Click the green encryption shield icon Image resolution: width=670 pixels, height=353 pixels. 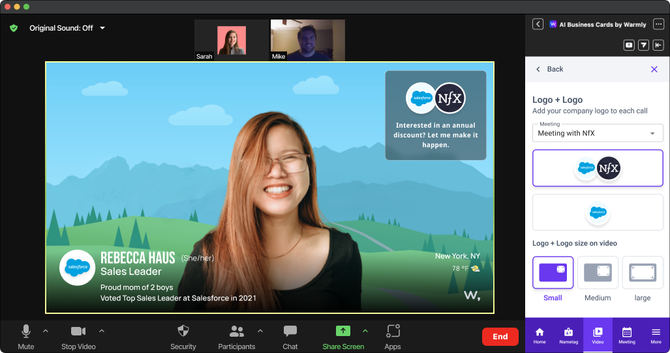[14, 28]
